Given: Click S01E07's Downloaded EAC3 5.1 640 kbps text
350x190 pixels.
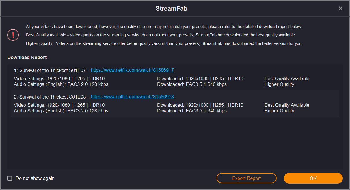Looking at the screenshot, I should click(192, 84).
